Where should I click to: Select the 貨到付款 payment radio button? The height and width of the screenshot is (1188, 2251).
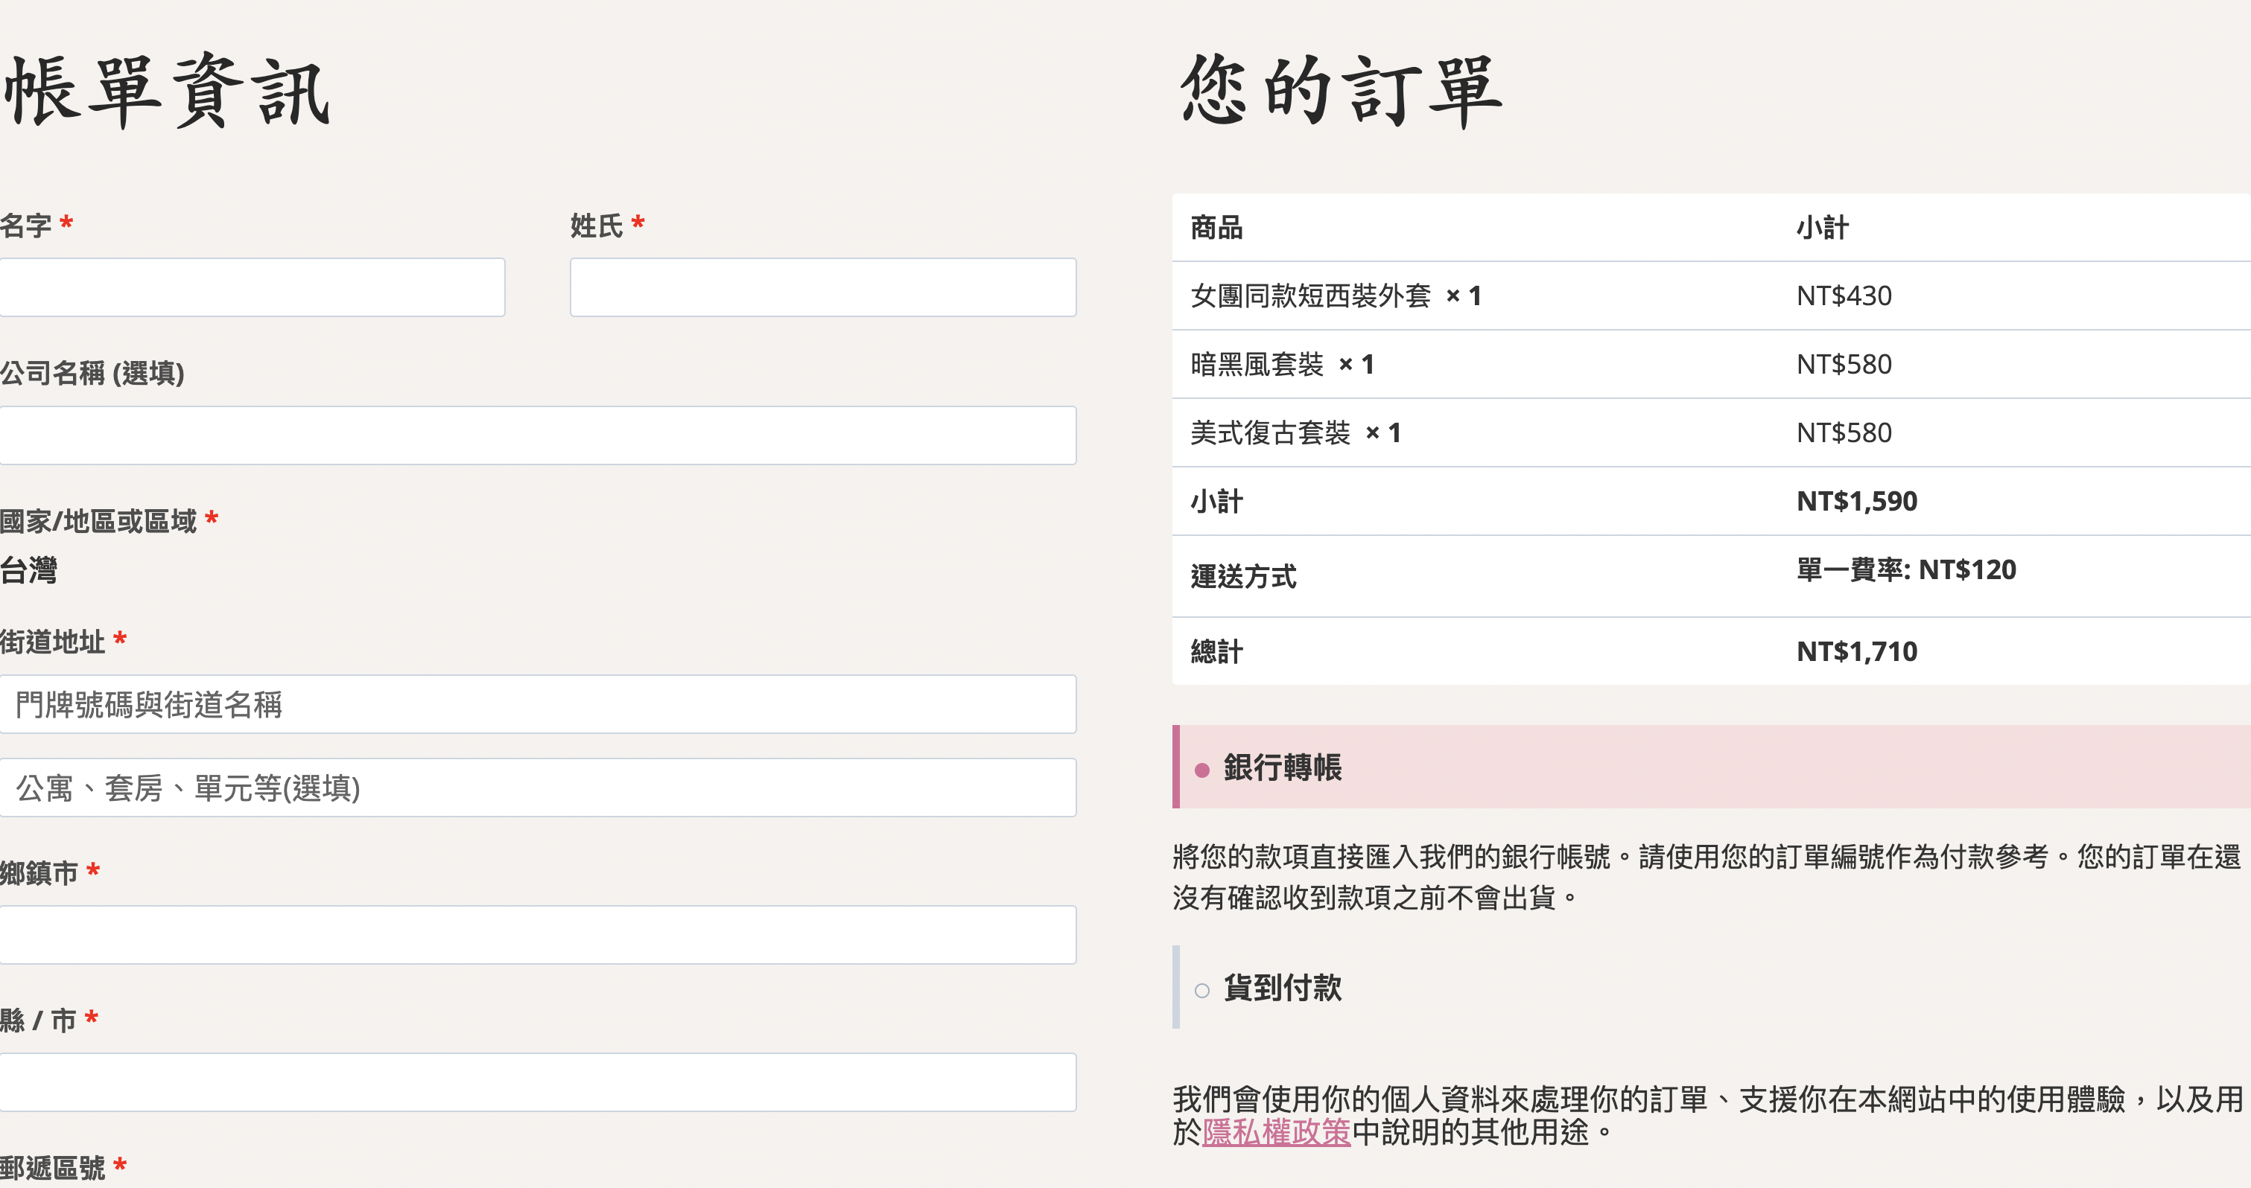tap(1201, 990)
